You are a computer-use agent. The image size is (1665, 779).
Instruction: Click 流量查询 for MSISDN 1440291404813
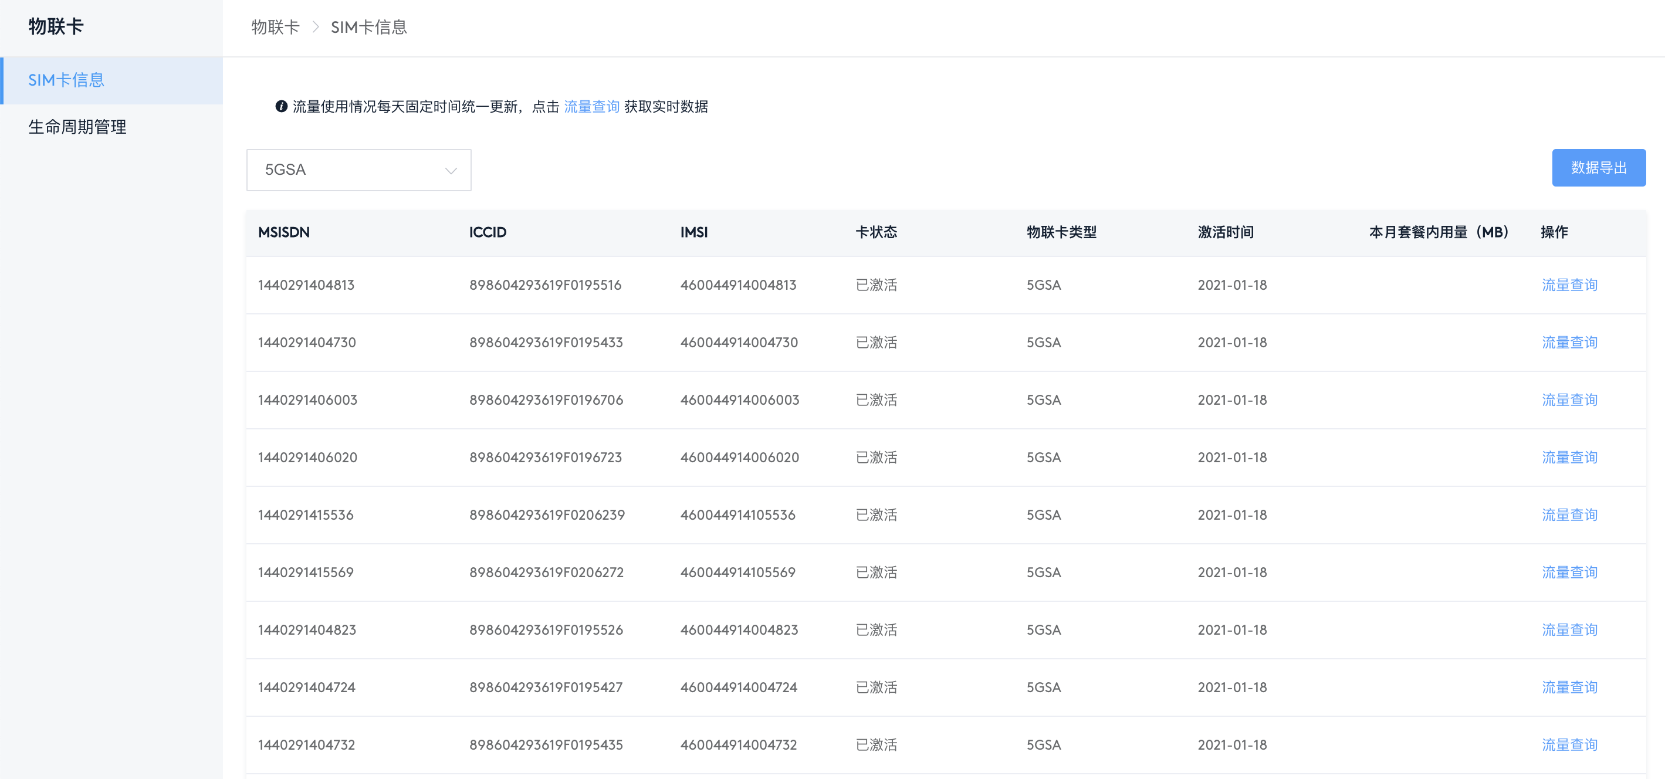pyautogui.click(x=1569, y=285)
